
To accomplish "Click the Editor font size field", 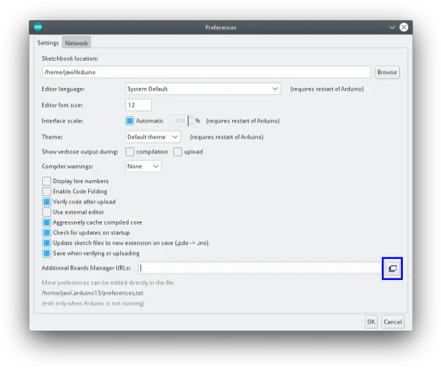I will click(x=139, y=105).
